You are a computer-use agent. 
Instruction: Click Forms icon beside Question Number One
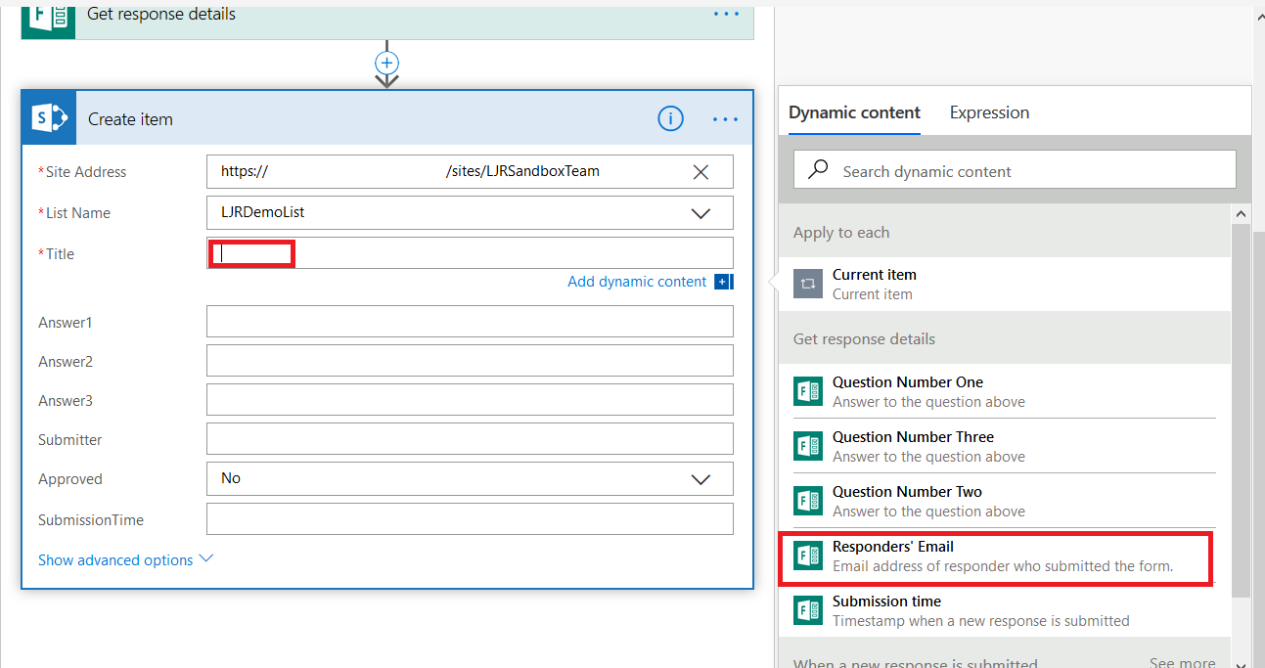[x=808, y=391]
